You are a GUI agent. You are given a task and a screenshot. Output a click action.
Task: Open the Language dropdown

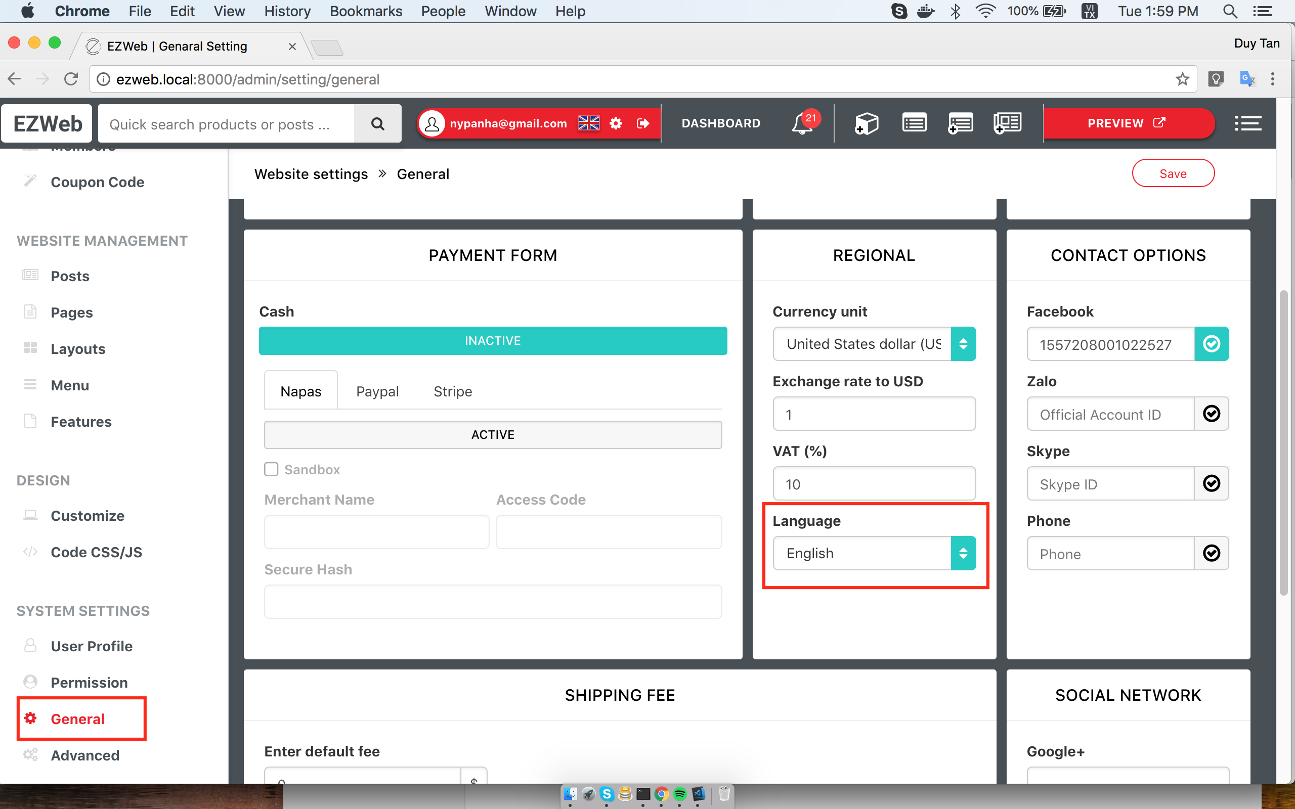point(874,553)
